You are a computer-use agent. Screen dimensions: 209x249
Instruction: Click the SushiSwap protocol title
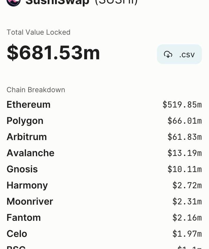tap(82, 2)
